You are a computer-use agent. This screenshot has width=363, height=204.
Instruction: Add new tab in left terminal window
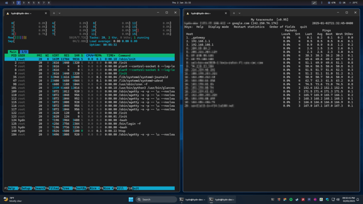pos(54,13)
